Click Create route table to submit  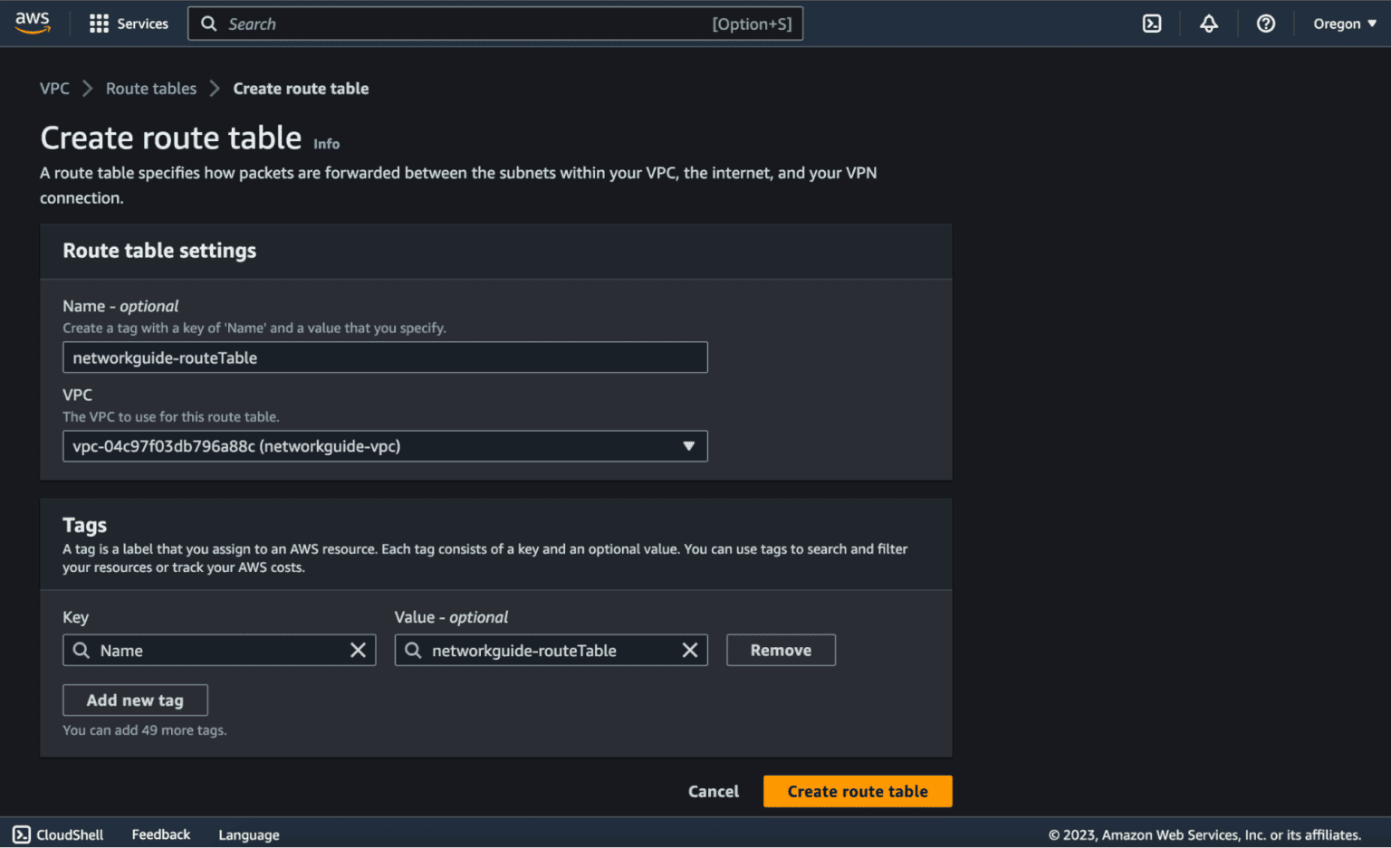tap(857, 791)
